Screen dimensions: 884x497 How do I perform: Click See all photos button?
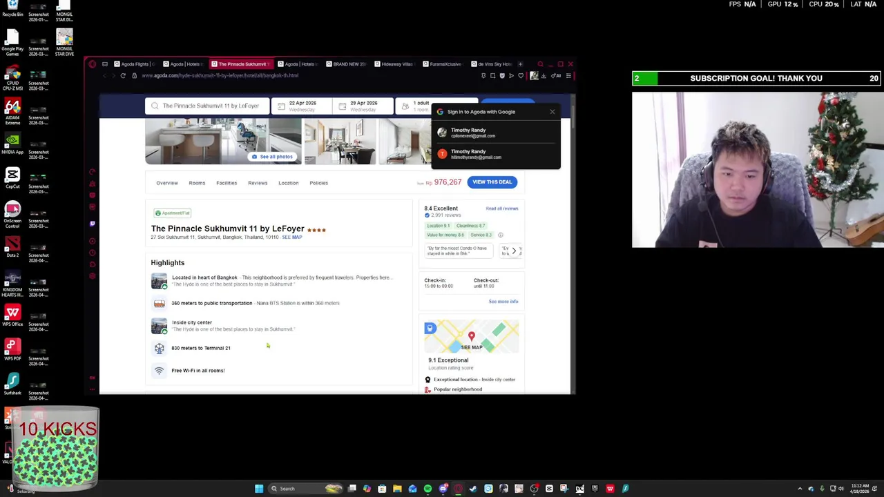pos(272,157)
